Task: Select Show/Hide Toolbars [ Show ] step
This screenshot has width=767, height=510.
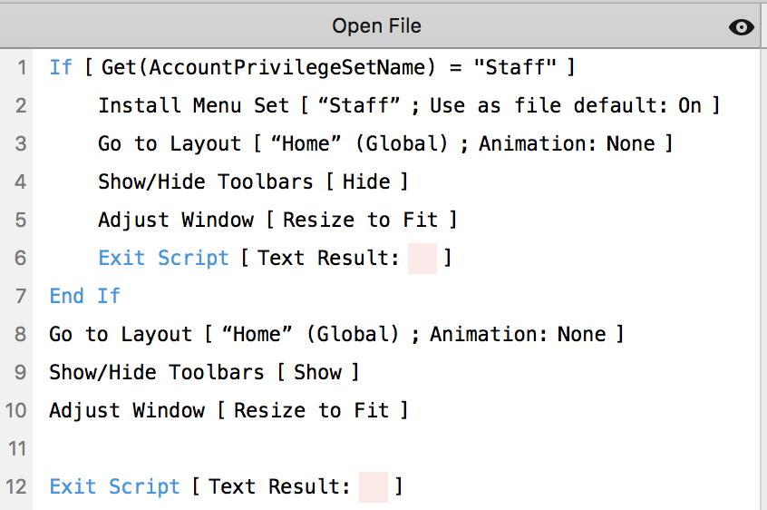Action: (x=204, y=372)
